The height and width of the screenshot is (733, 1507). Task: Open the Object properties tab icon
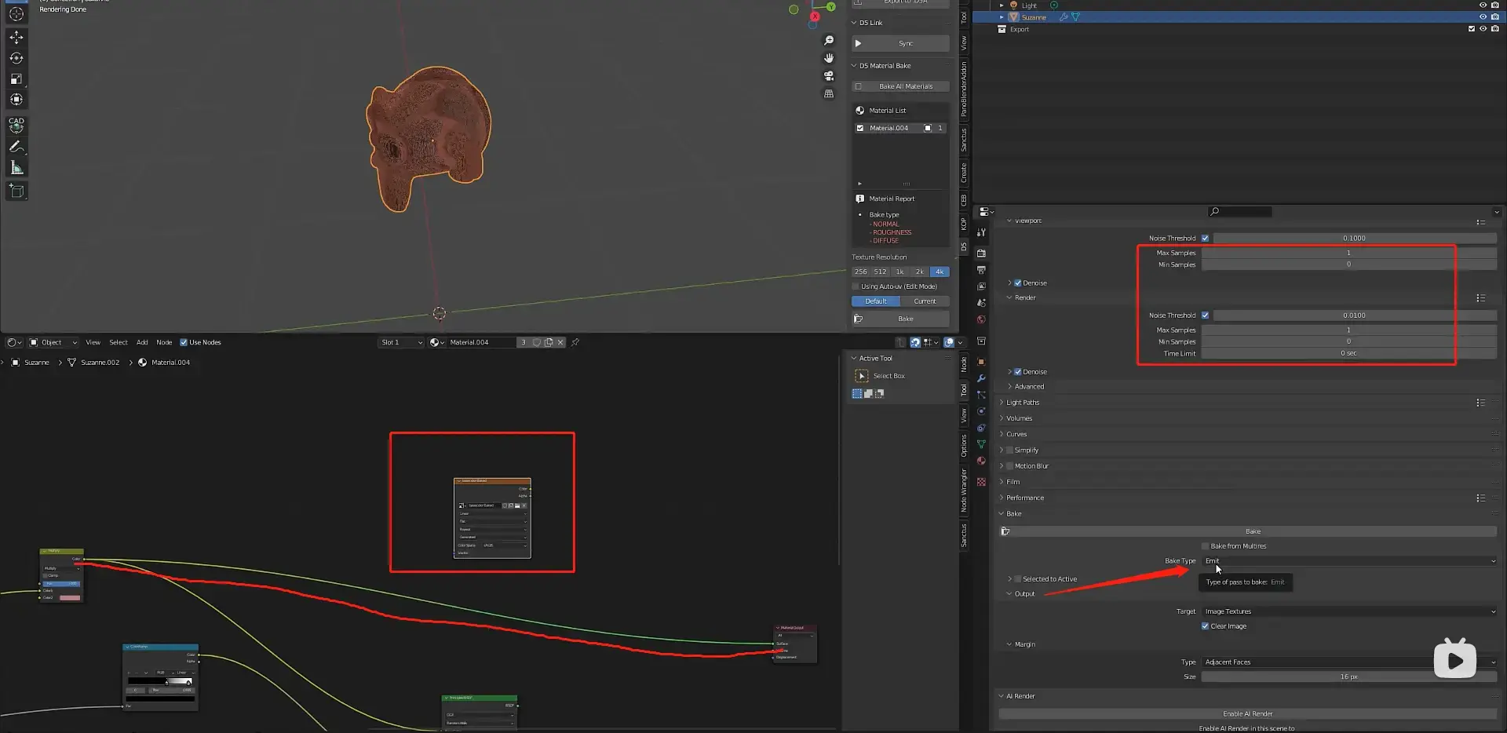click(981, 362)
